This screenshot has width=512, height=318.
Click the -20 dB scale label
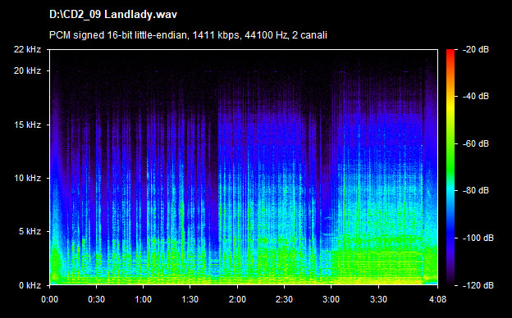[476, 49]
